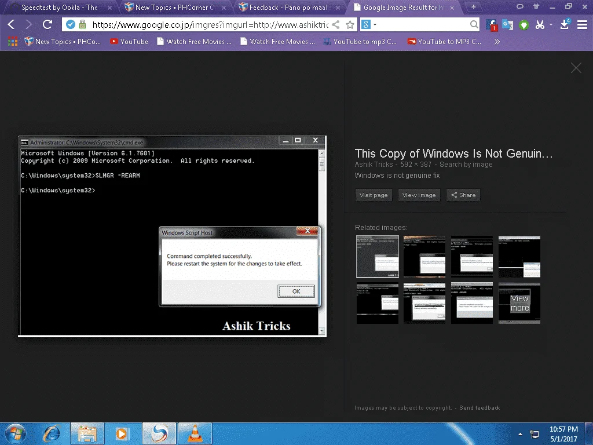The width and height of the screenshot is (593, 445).
Task: Click the View image button
Action: tap(419, 195)
